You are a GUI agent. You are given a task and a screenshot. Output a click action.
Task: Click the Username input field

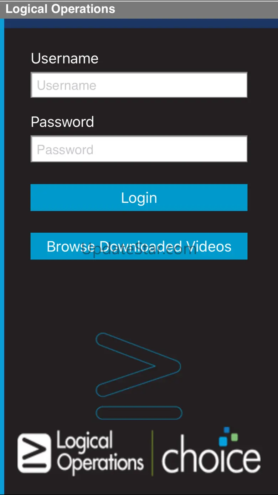(x=139, y=85)
